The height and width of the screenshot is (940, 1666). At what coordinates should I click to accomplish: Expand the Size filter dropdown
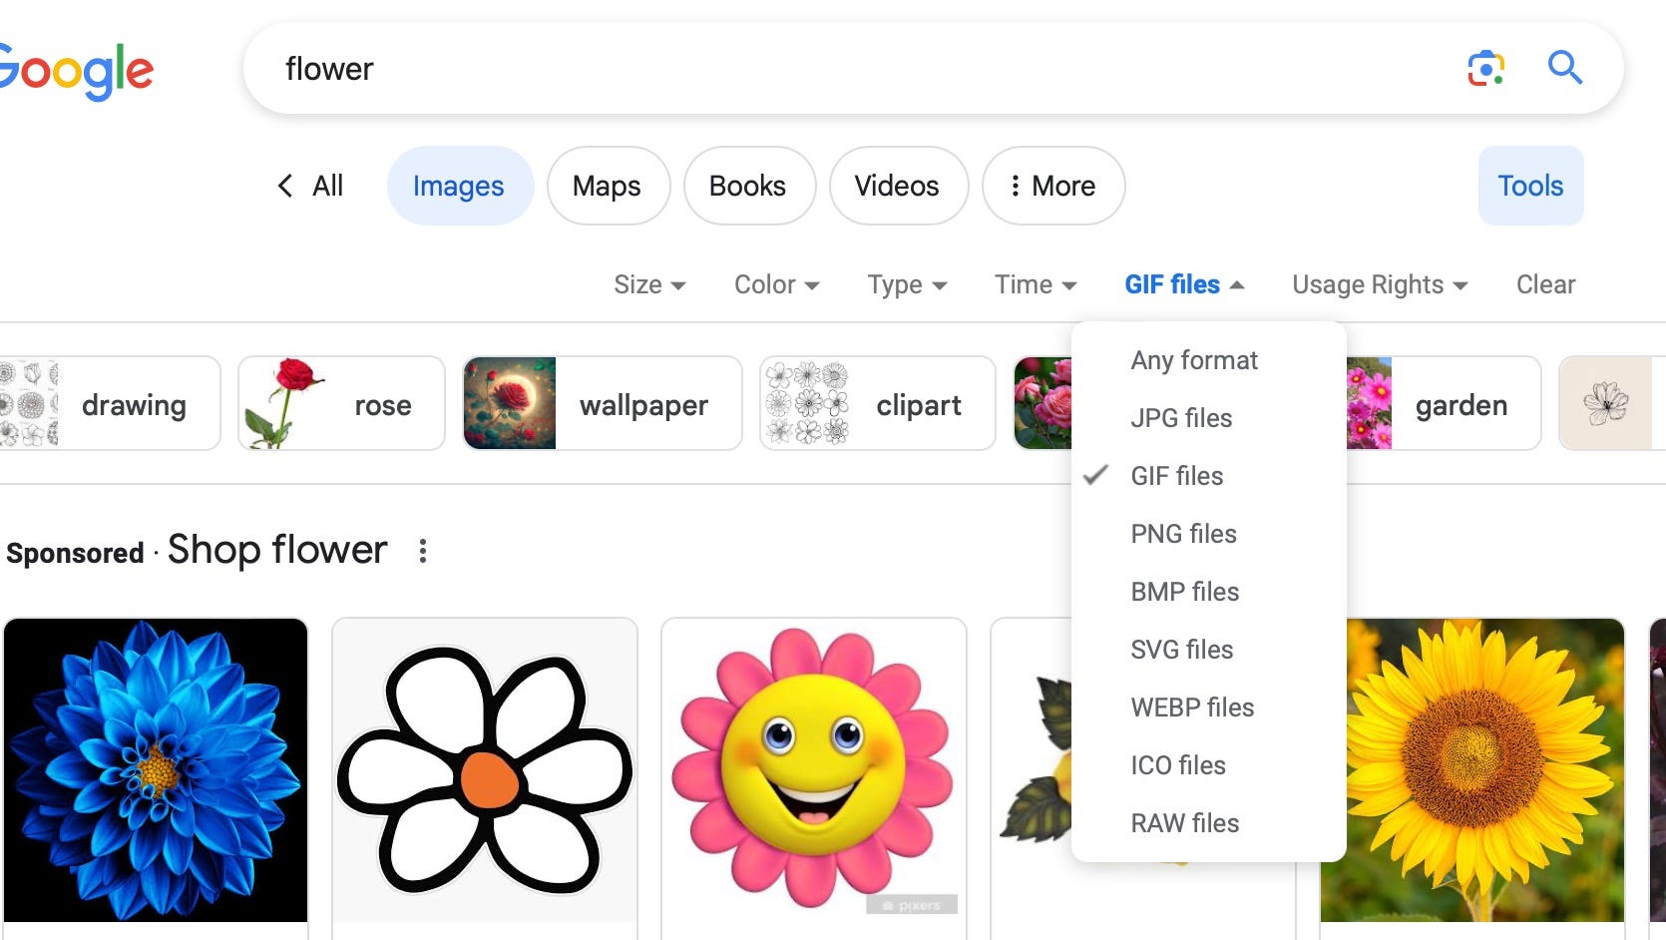point(648,284)
